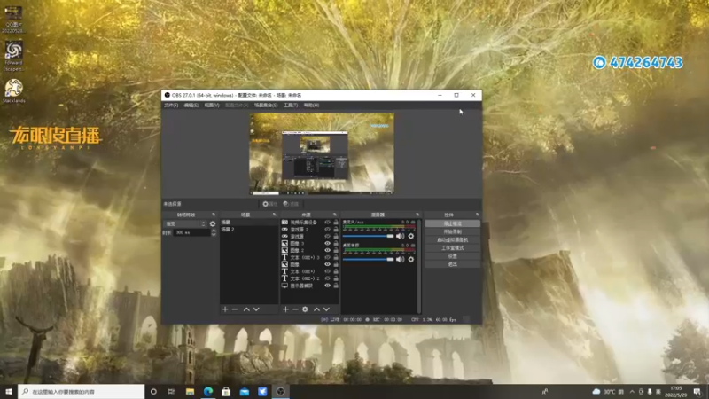Screen dimensions: 709x399
Task: Show hidden system tray icons chevron
Action: (x=632, y=391)
